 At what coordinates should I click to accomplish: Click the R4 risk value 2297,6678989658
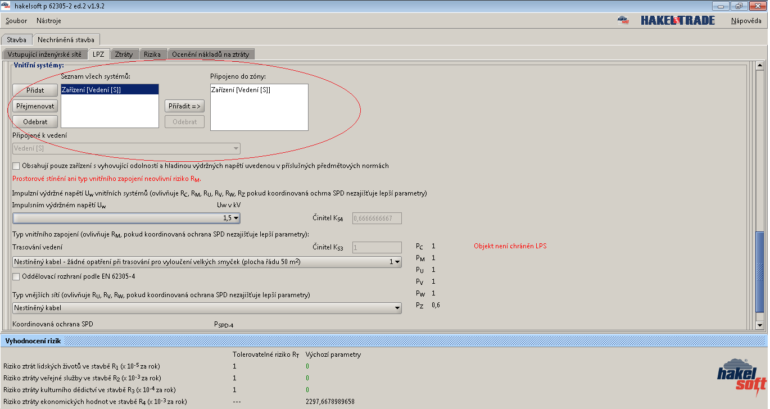330,402
